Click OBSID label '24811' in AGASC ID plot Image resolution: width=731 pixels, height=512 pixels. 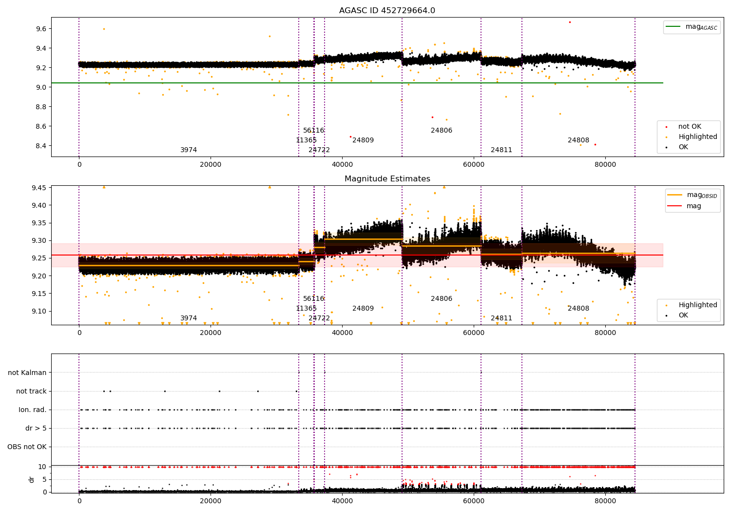[501, 150]
